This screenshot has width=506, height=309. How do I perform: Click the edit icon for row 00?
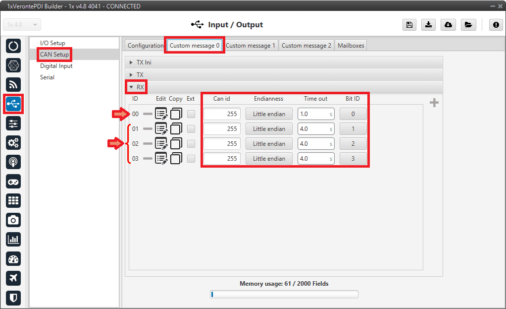[161, 114]
